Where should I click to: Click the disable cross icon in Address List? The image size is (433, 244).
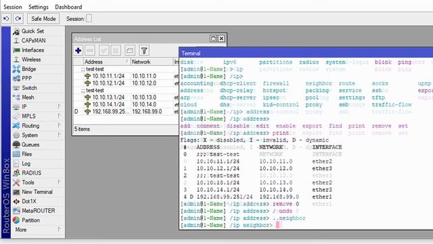(x=116, y=51)
